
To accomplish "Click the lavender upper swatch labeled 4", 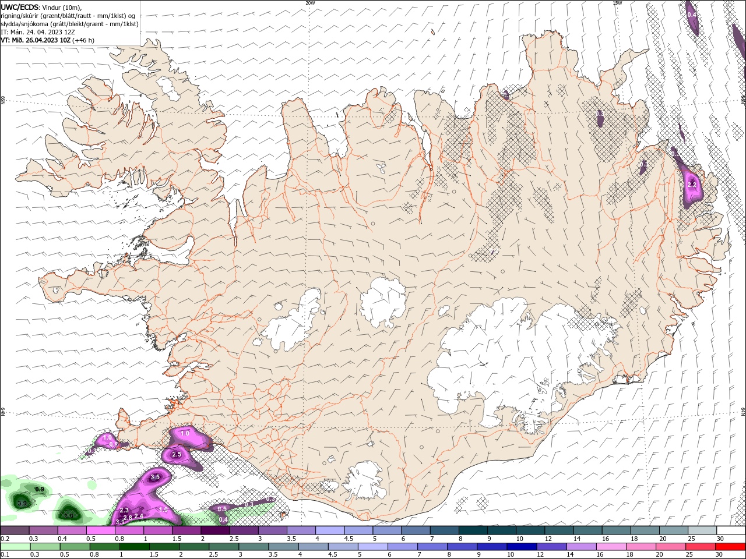I will (x=330, y=530).
